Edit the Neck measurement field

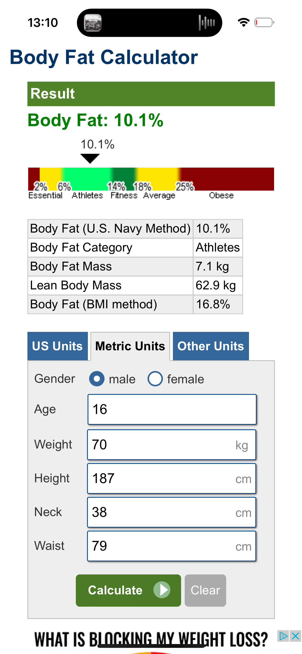[x=172, y=512]
